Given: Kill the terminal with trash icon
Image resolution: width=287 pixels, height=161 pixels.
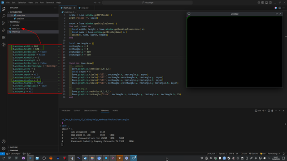Looking at the screenshot, I should (x=272, y=111).
